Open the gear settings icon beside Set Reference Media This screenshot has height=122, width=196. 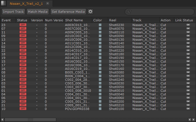90,12
